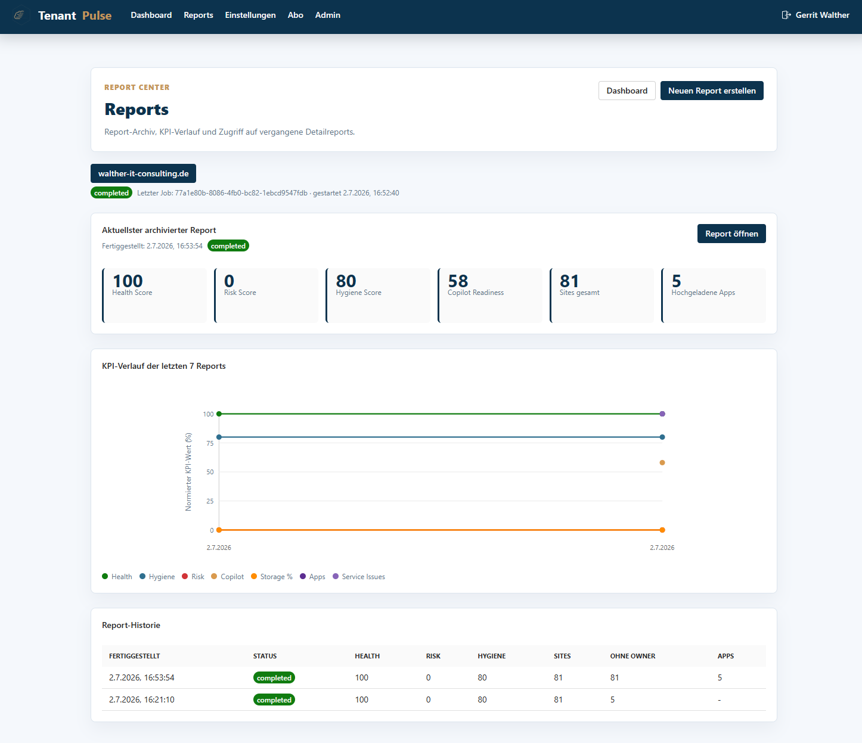Viewport: 862px width, 743px height.
Task: Click the Dashboard button in Report Center
Action: click(x=627, y=91)
